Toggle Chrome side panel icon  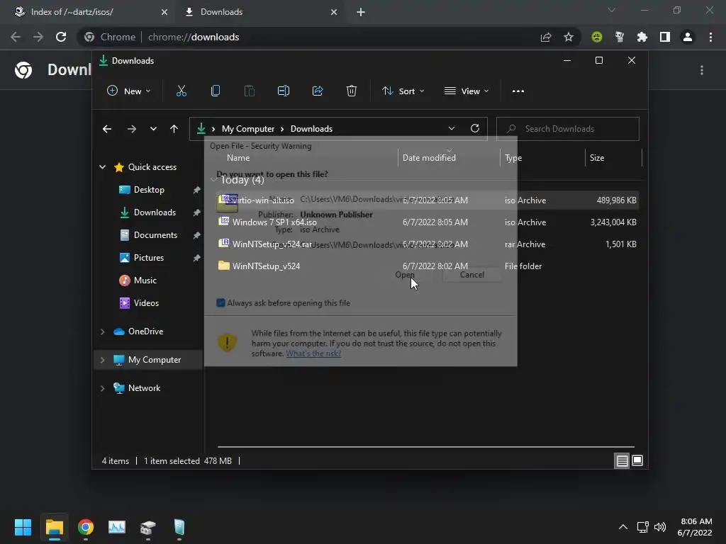(x=665, y=37)
